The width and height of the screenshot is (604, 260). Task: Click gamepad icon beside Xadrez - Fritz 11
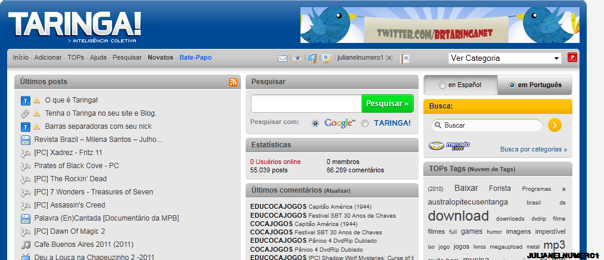click(x=26, y=153)
